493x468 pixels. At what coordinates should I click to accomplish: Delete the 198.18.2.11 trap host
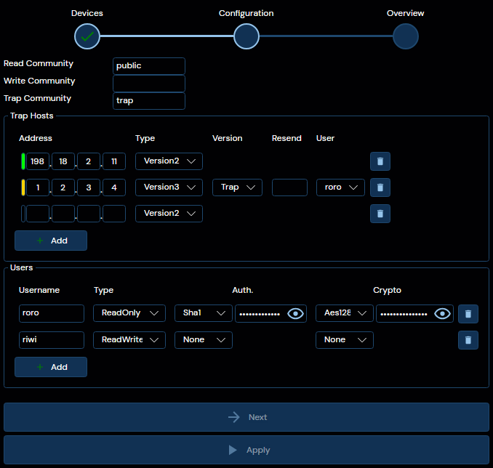click(x=380, y=161)
